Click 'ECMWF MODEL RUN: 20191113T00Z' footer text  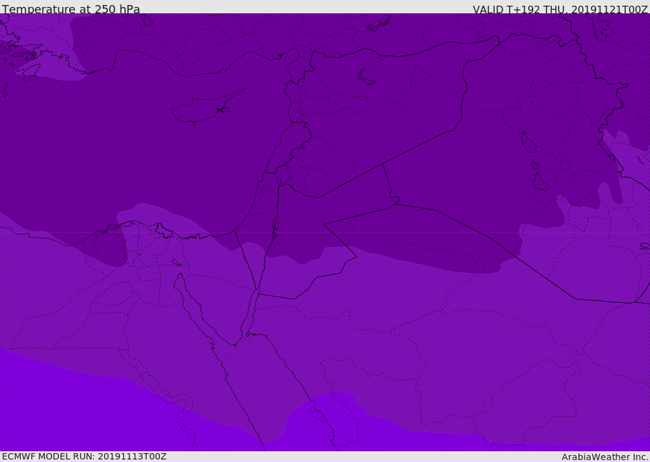pos(84,456)
